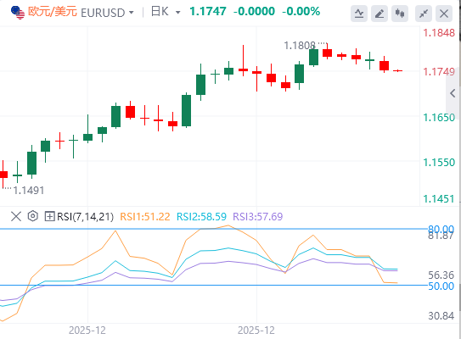This screenshot has width=461, height=339.
Task: Click the RSI 50.00 level line label
Action: click(x=441, y=286)
